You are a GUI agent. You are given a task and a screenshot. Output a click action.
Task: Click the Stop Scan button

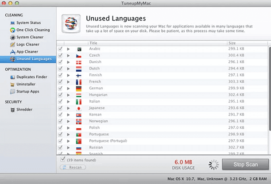coord(245,165)
